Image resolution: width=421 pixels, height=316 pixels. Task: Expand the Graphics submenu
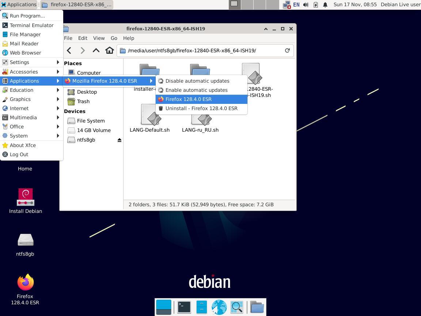32,99
